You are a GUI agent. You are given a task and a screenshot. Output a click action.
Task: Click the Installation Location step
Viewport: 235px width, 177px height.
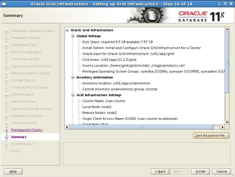pos(27,116)
